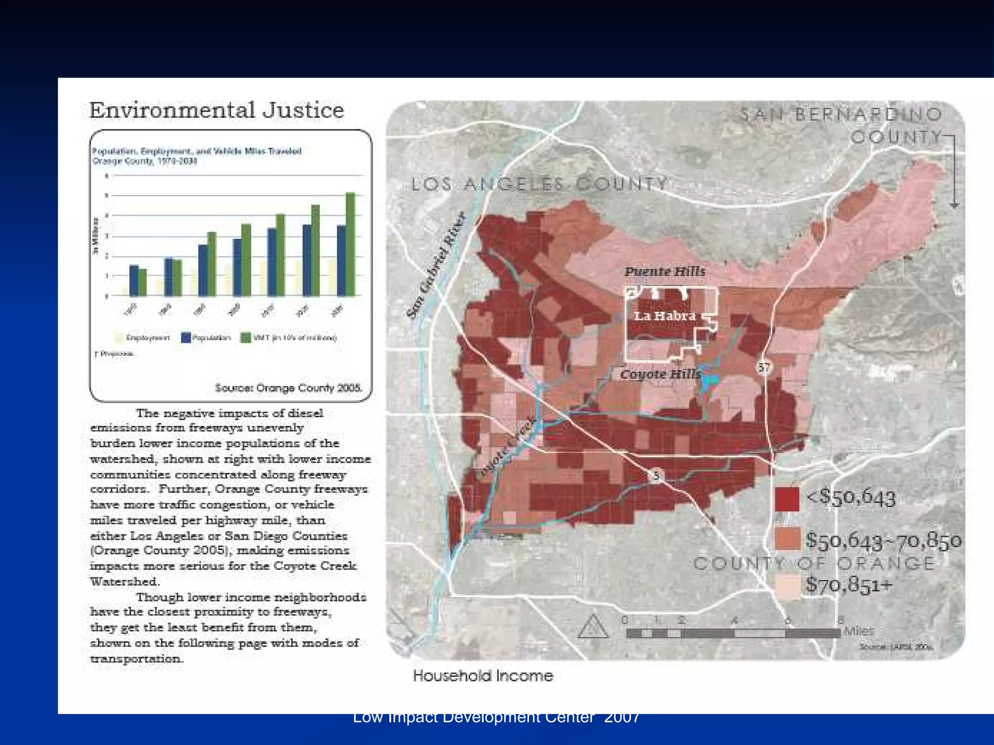Click the Interstate 5 highway shield
Screen dimensions: 994x745
coord(656,476)
